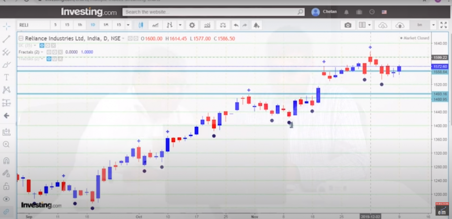The height and width of the screenshot is (219, 452).
Task: Click the search magnifier icon
Action: coord(301,12)
